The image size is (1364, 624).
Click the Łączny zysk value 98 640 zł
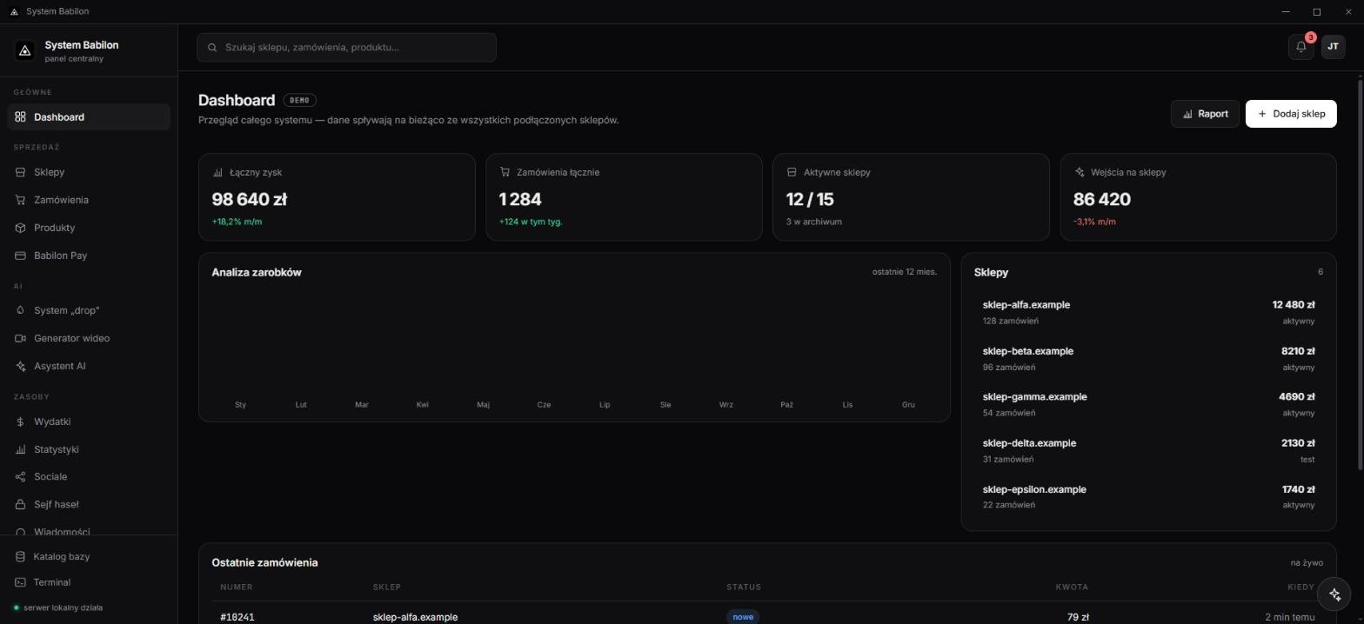click(250, 199)
